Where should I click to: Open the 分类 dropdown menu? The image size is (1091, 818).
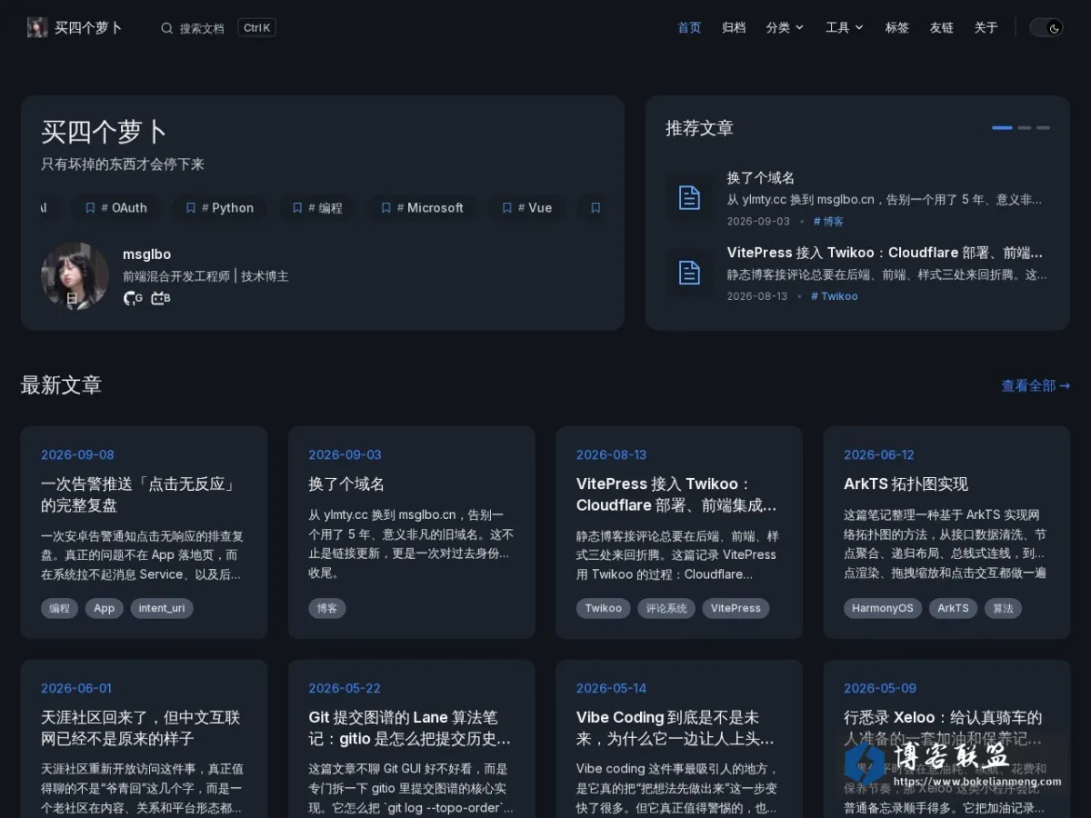point(785,28)
